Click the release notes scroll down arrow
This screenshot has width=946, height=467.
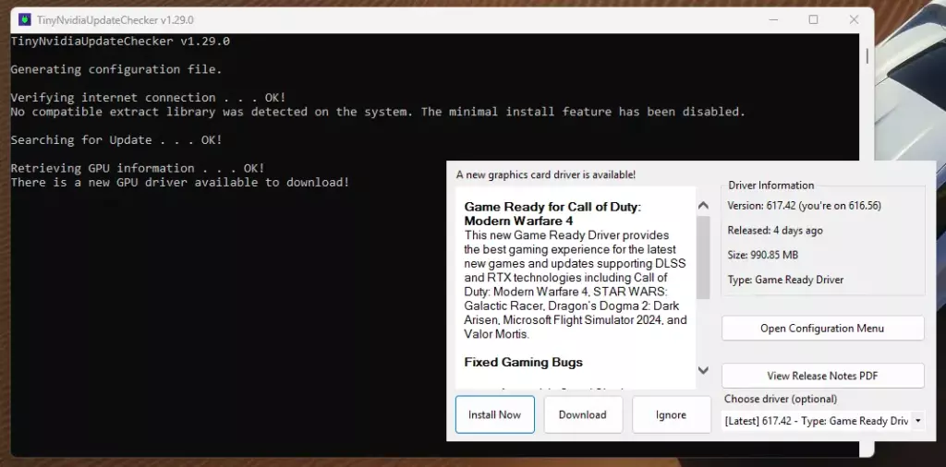pyautogui.click(x=703, y=369)
